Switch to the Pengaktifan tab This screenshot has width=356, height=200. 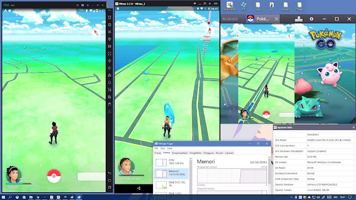pos(195,153)
